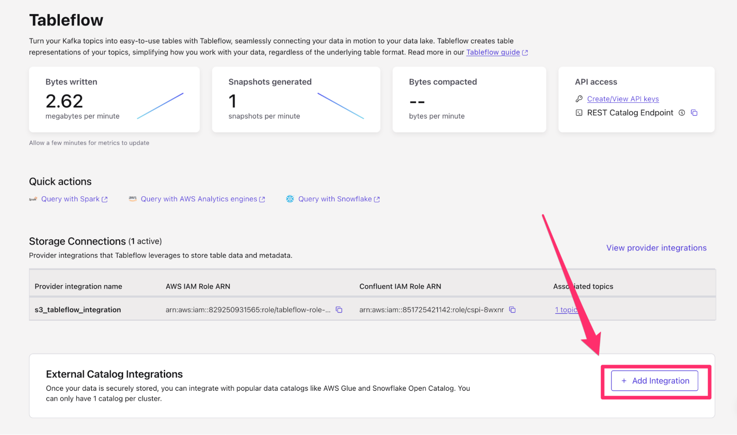Click the REST Catalog Endpoint terminal icon
The image size is (737, 435).
(579, 113)
